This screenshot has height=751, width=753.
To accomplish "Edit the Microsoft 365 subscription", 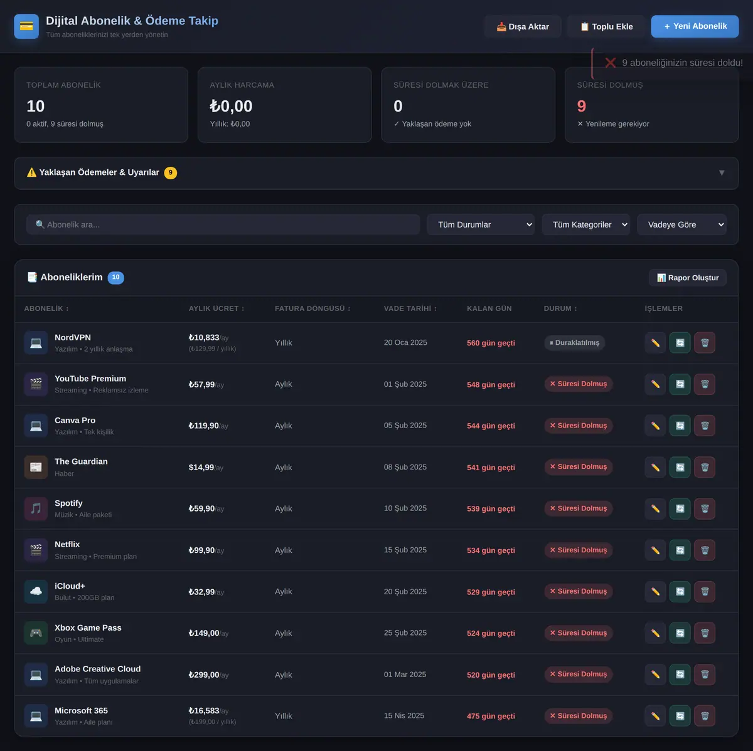I will (655, 716).
